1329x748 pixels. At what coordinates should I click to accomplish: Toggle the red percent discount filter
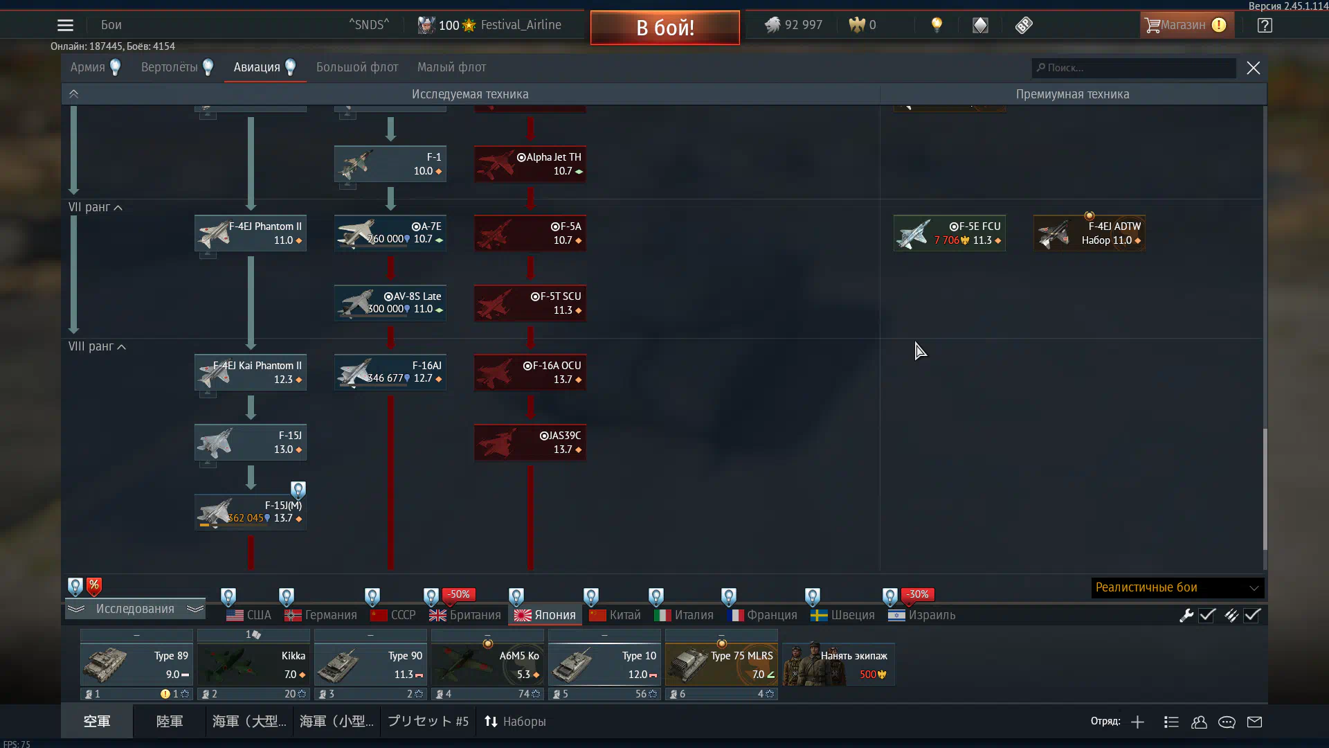coord(94,586)
